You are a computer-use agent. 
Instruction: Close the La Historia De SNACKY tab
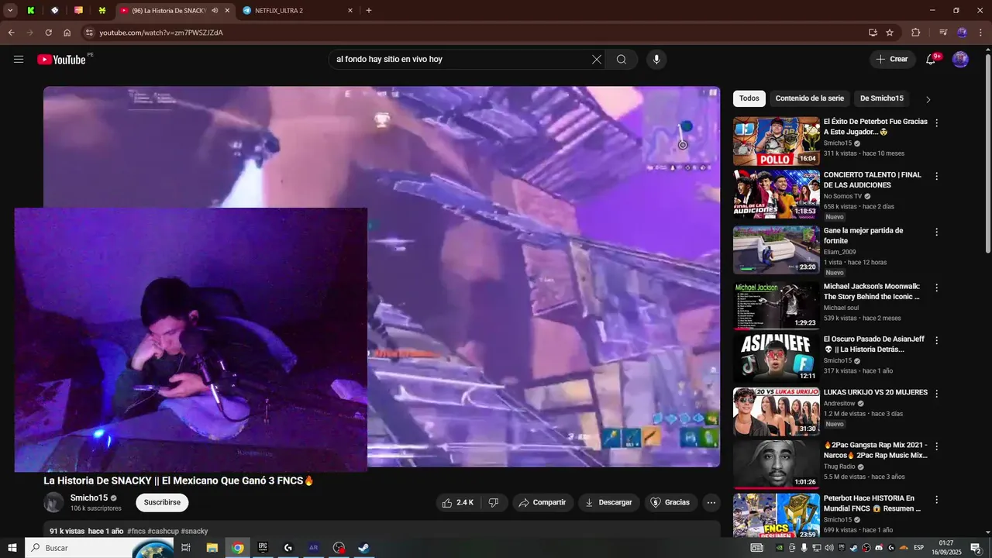click(x=227, y=11)
